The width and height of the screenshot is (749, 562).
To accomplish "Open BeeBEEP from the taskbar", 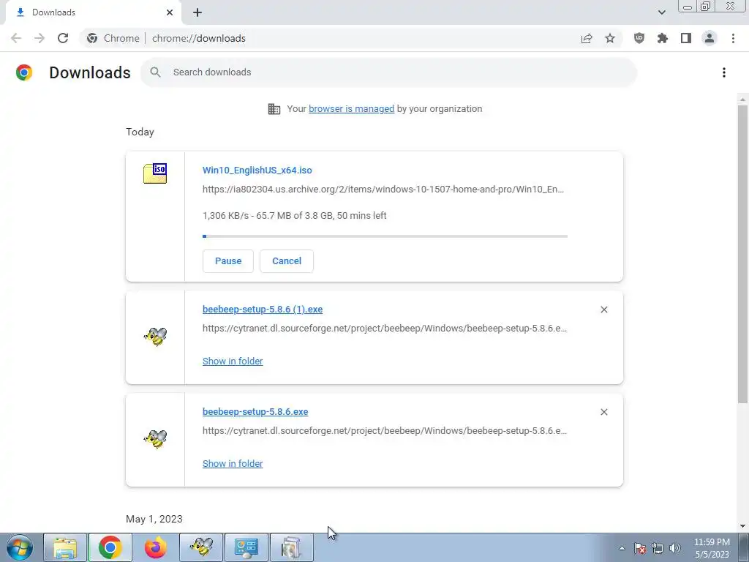I will point(201,547).
